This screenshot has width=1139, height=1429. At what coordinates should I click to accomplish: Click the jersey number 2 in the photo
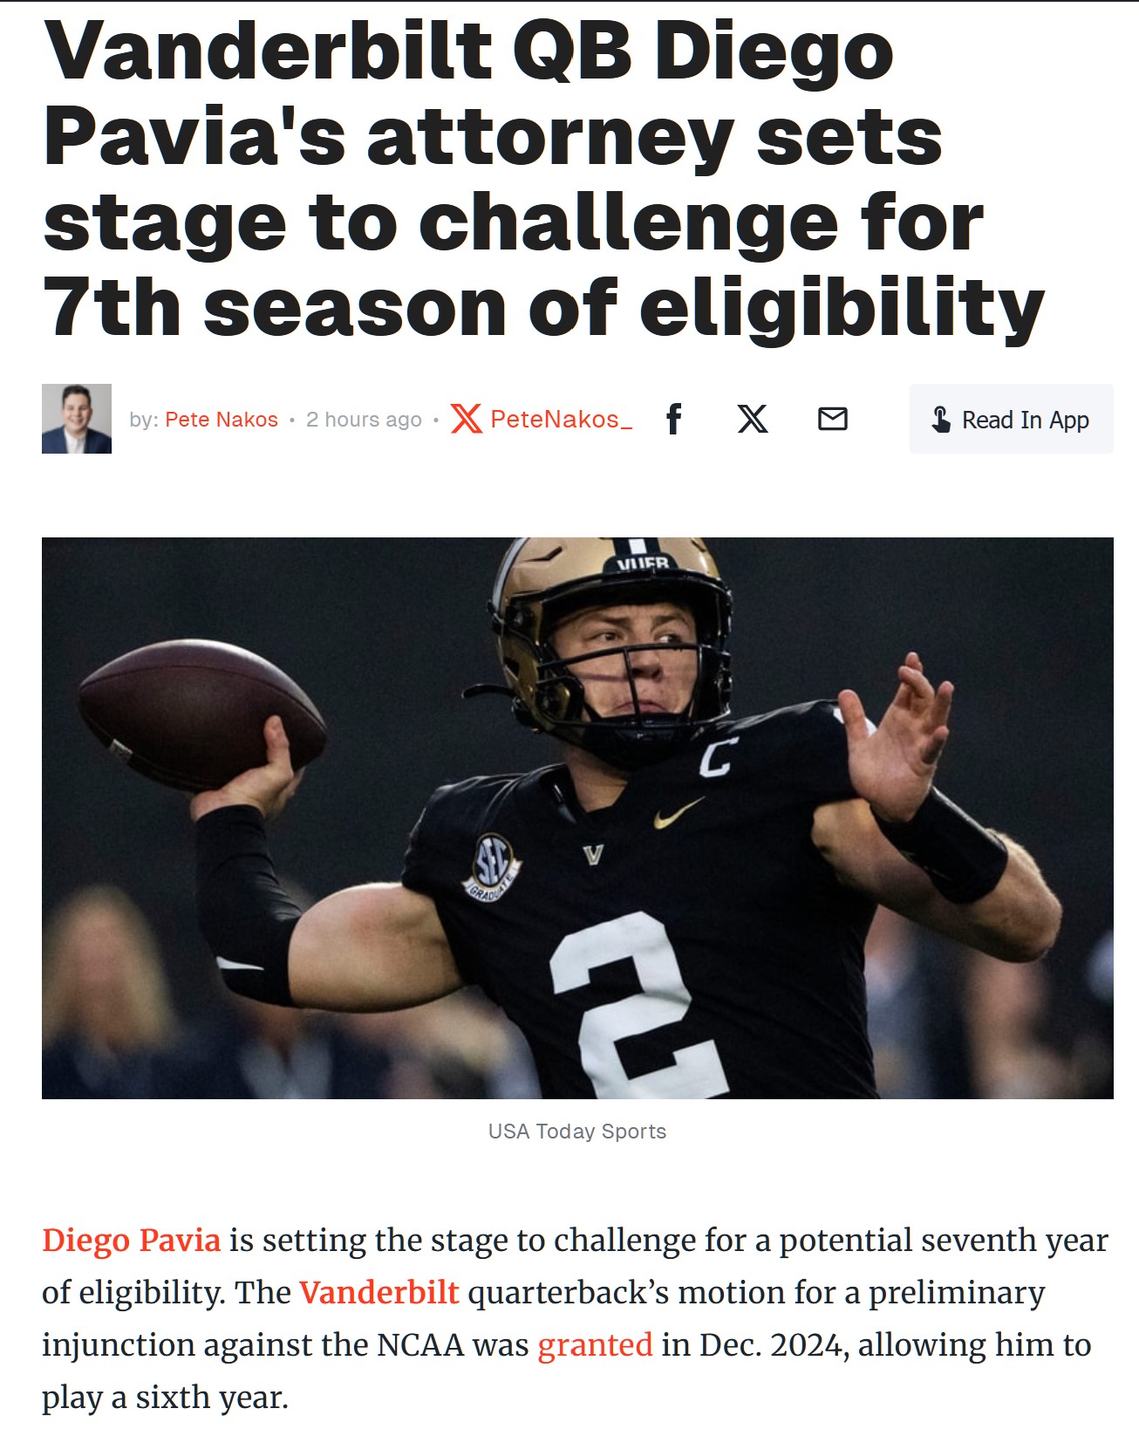[x=637, y=1003]
